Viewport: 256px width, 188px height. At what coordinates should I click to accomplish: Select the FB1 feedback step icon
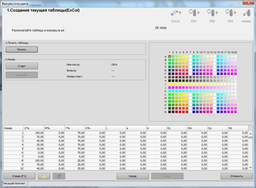(194, 13)
